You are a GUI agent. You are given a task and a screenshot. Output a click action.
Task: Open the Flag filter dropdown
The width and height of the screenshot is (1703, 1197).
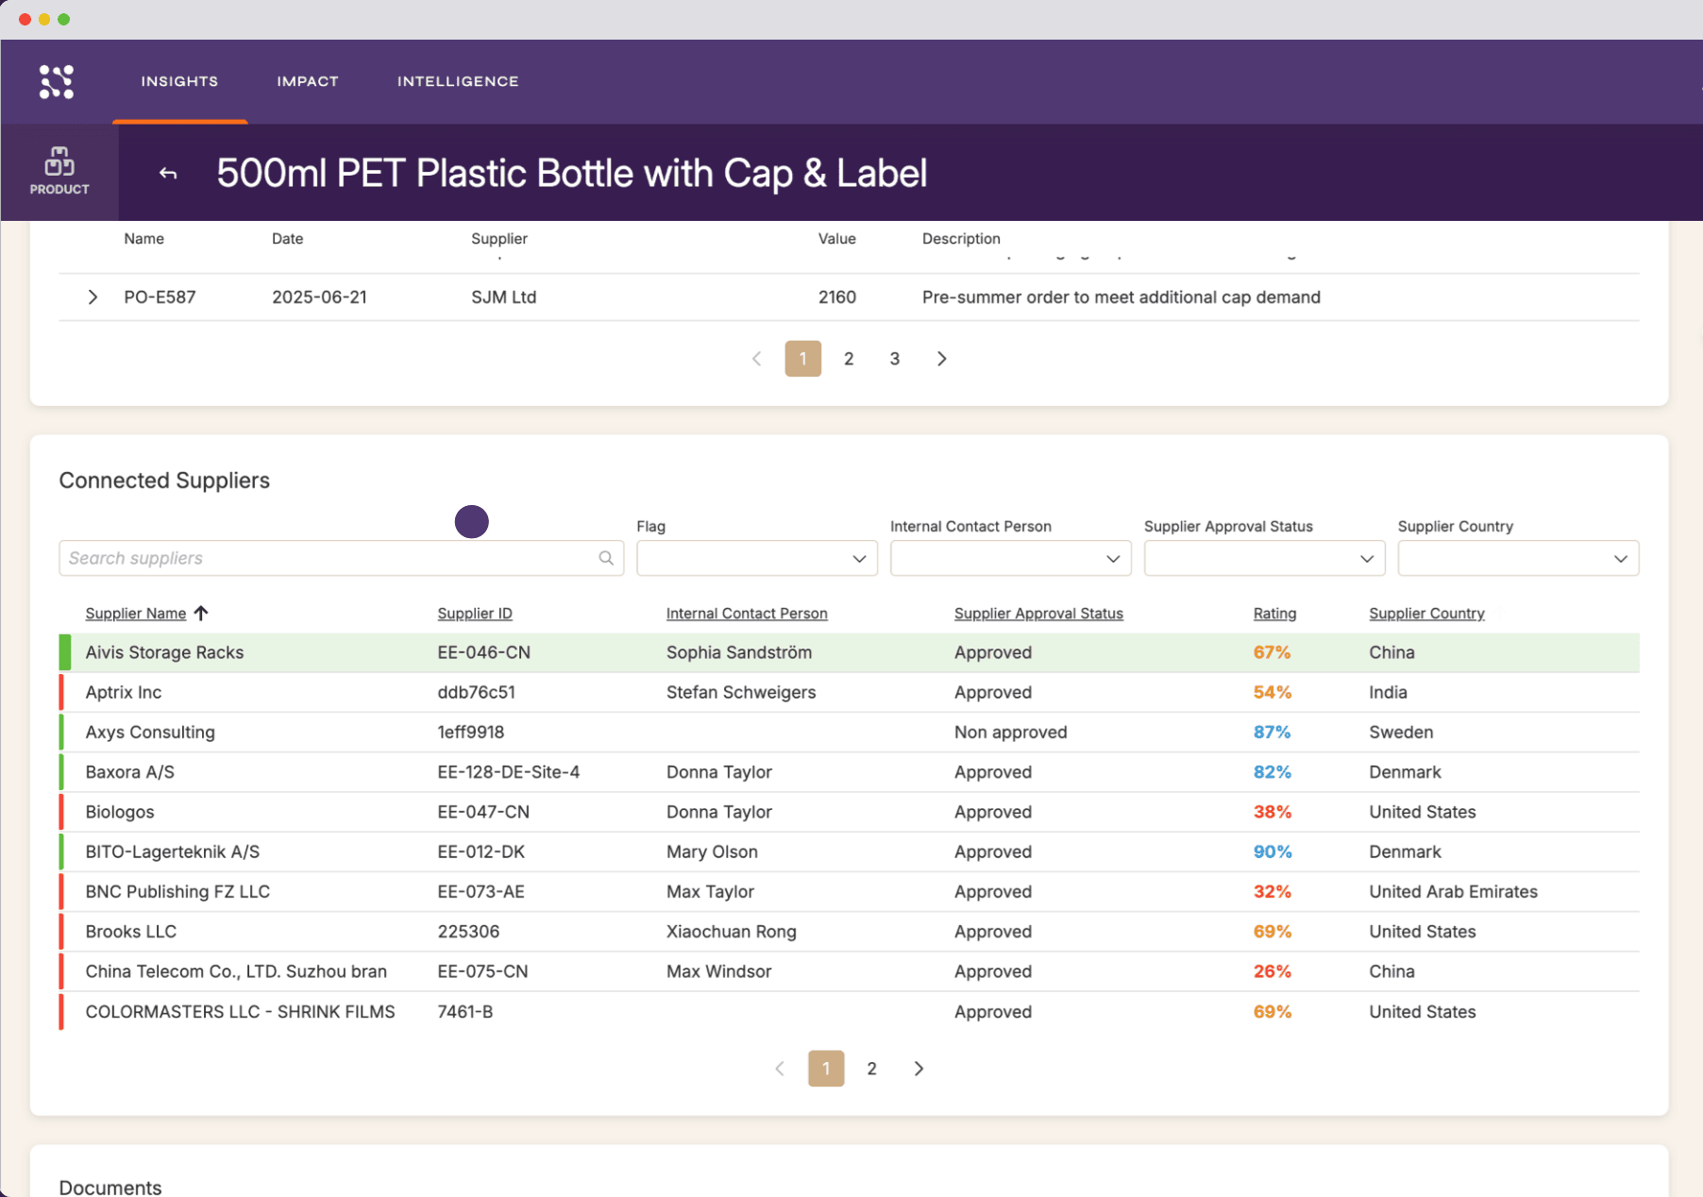tap(757, 558)
